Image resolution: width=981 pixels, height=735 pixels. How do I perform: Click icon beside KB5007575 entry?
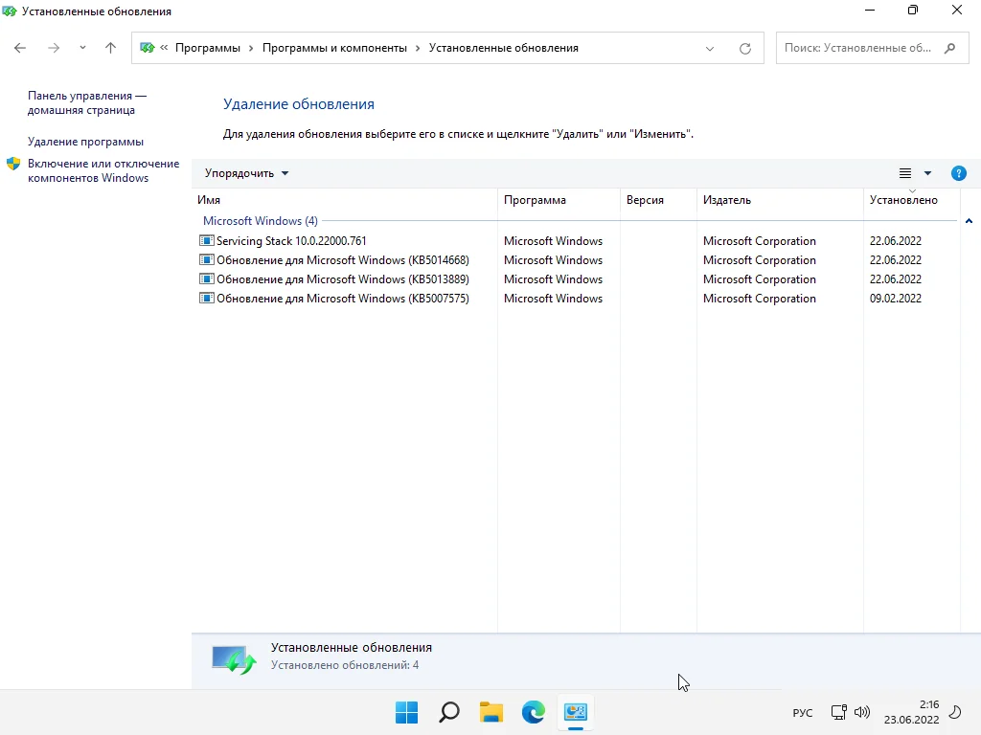point(207,299)
